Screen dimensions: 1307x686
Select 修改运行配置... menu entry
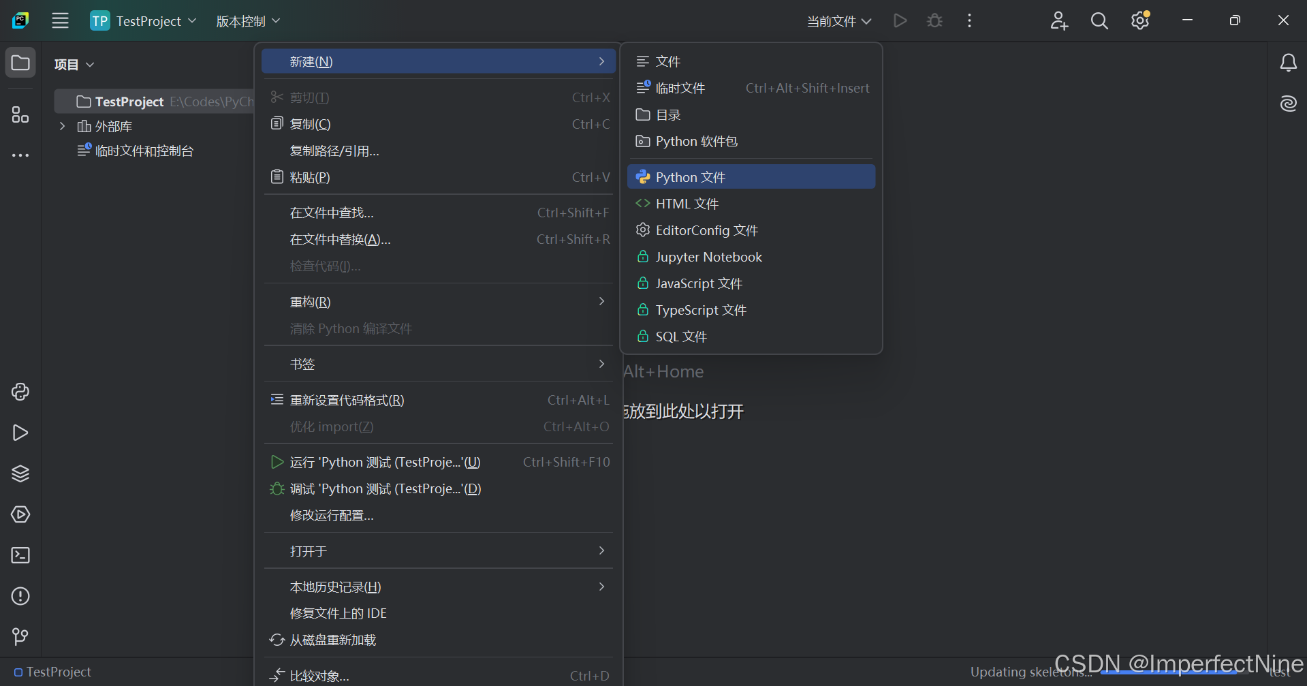[439, 515]
